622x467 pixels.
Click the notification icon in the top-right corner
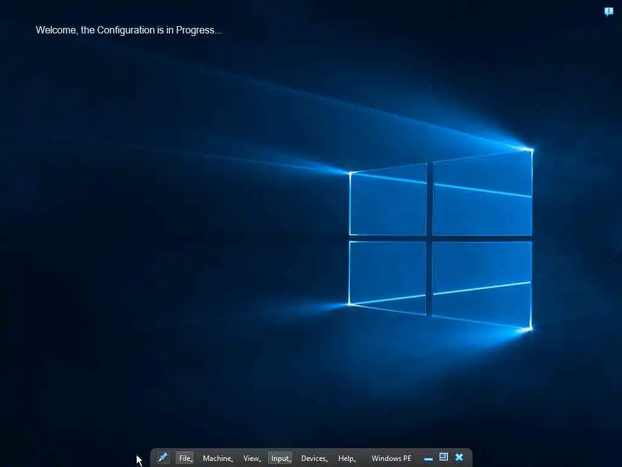(609, 12)
